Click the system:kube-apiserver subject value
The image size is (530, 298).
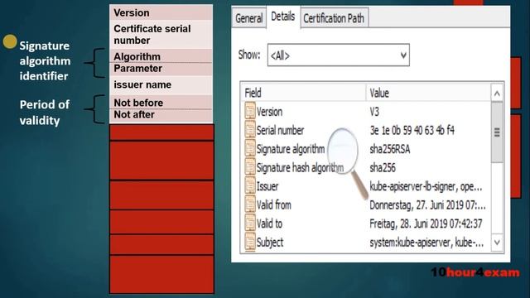(x=426, y=243)
